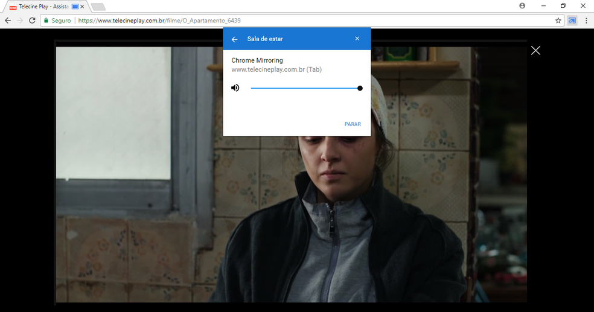594x312 pixels.
Task: Close the Telecine Play tab
Action: click(x=82, y=7)
